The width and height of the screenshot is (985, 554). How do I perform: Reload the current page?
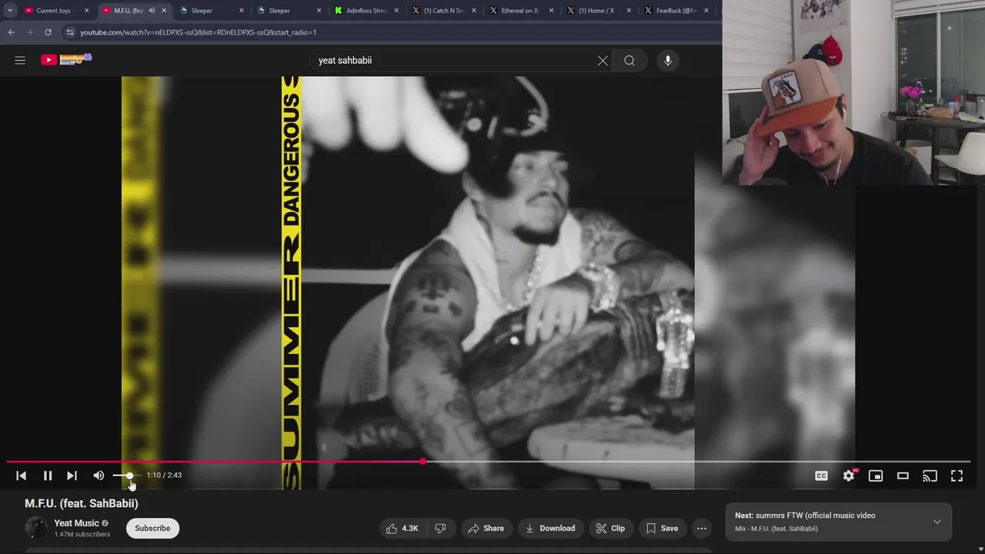pos(48,32)
